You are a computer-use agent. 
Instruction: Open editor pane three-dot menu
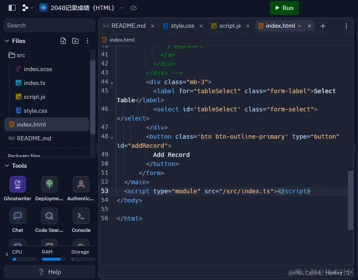click(346, 26)
